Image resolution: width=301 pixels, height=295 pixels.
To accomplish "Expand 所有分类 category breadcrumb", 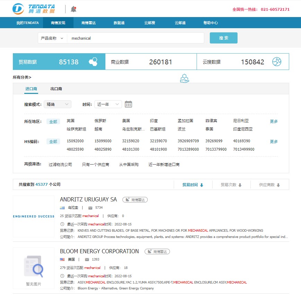I will [22, 78].
